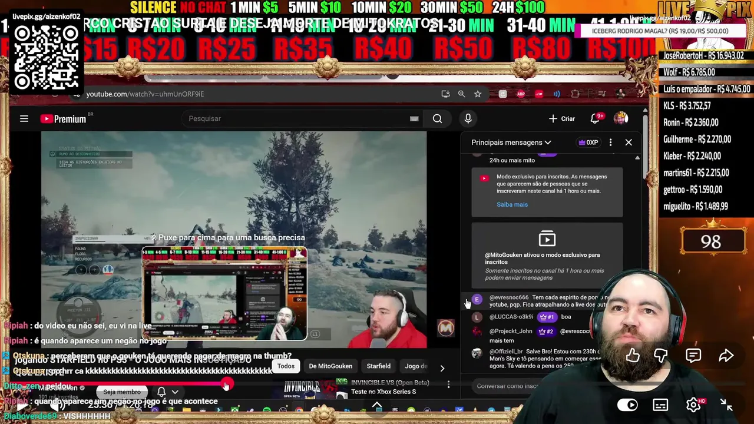
Task: Open the chat three-dot options menu
Action: (610, 143)
